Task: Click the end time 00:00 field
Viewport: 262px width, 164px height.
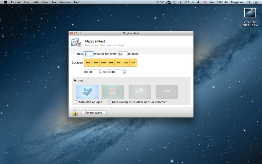Action: pos(115,72)
